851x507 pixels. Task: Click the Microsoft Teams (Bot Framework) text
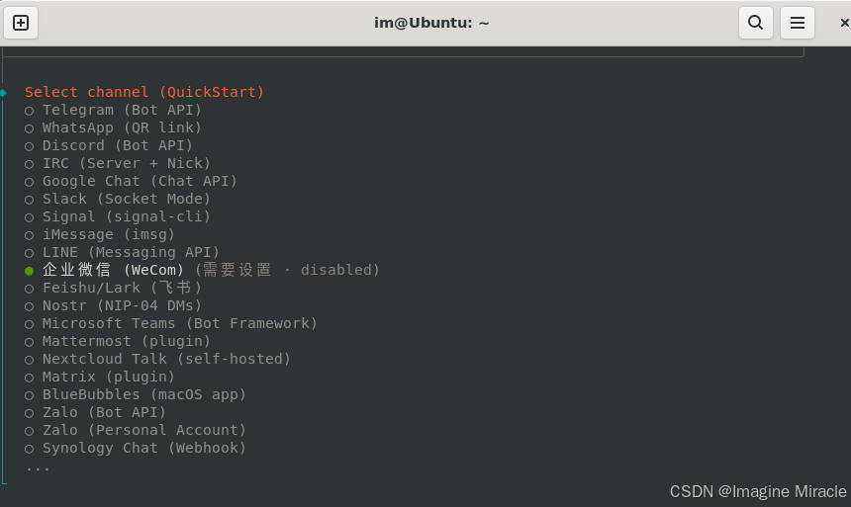pos(180,324)
